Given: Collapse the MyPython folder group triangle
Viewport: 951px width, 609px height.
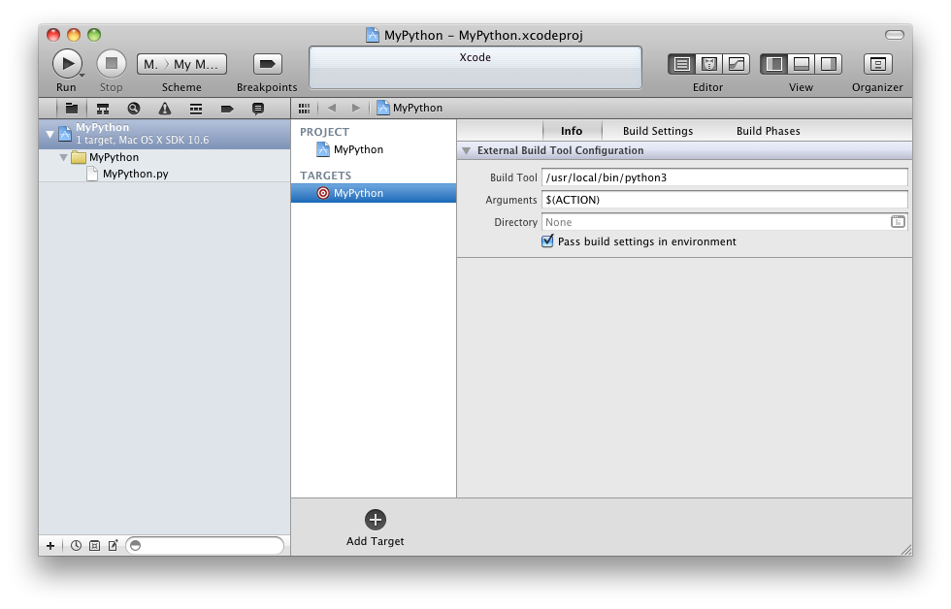Looking at the screenshot, I should [x=63, y=157].
